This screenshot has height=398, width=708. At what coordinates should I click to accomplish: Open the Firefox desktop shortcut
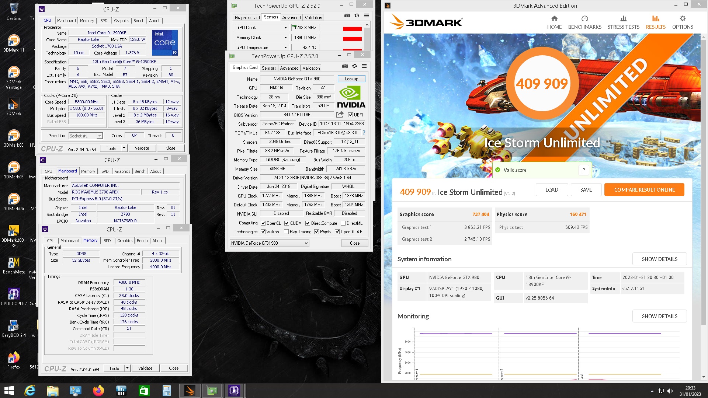[x=14, y=360]
